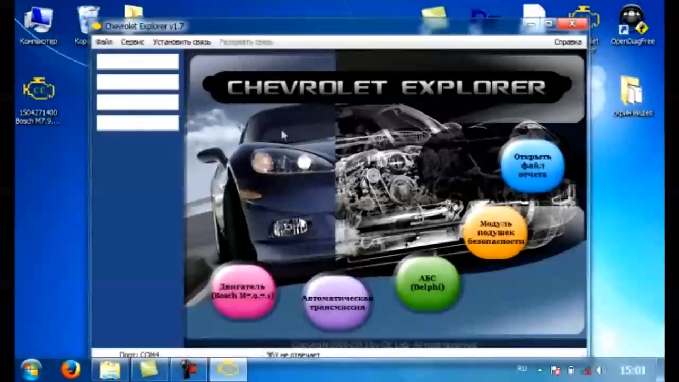The width and height of the screenshot is (679, 382).
Task: Click the red and black taskbar application icon
Action: [x=188, y=369]
